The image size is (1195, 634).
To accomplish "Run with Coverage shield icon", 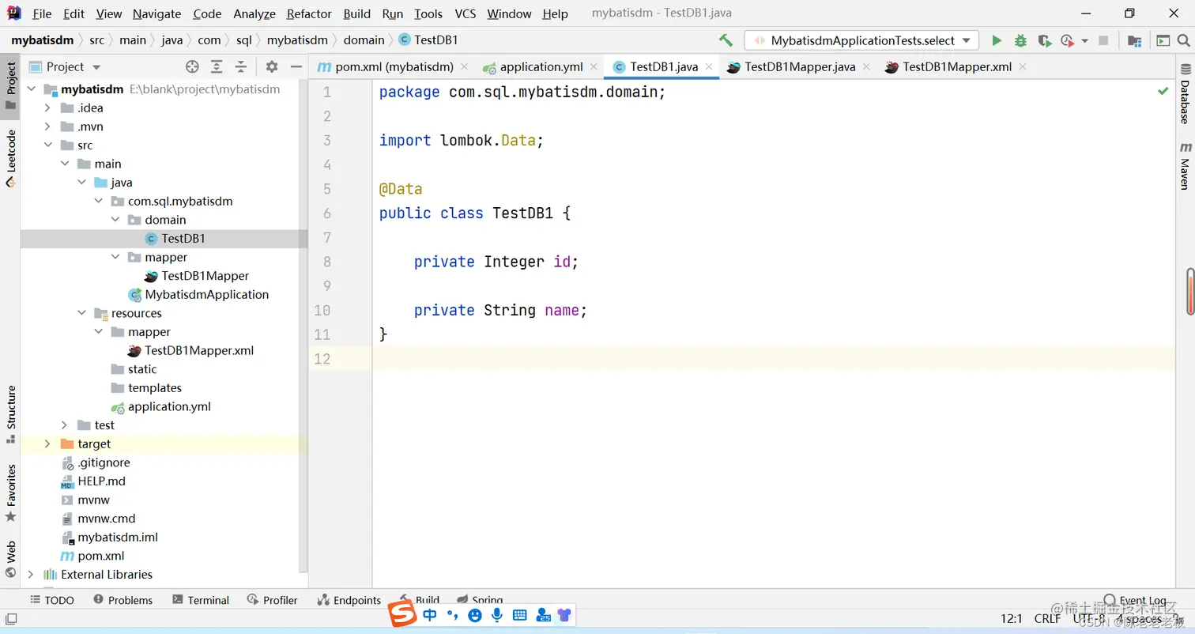I will tap(1044, 40).
